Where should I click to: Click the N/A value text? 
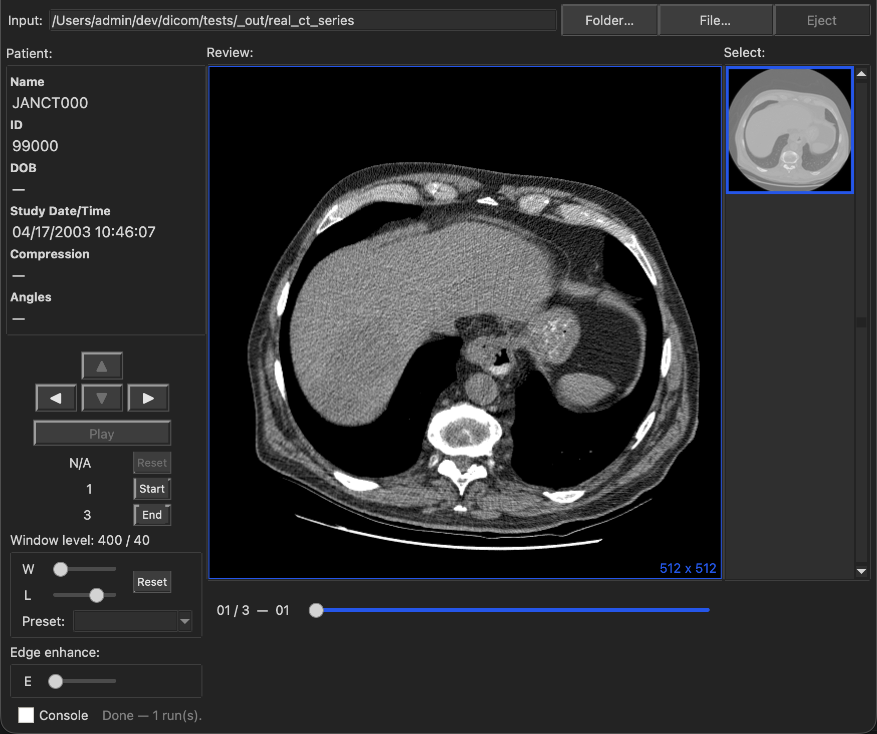tap(80, 463)
